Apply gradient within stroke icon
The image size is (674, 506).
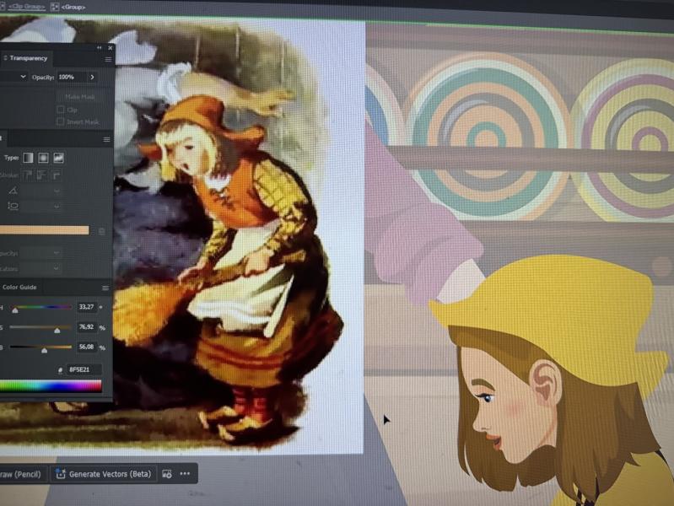[x=27, y=175]
